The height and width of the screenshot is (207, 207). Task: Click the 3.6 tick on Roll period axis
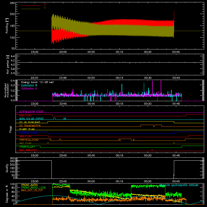click(13, 73)
